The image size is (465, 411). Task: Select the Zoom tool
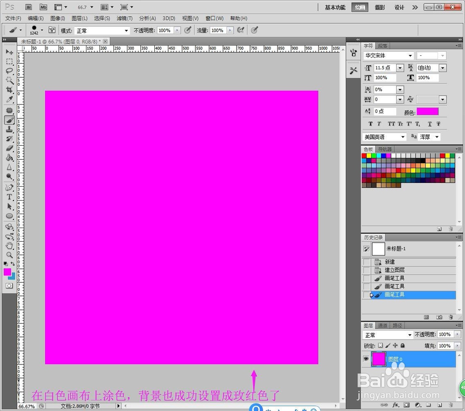[x=9, y=255]
